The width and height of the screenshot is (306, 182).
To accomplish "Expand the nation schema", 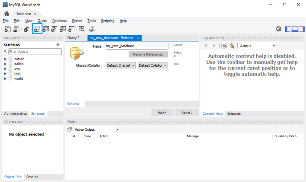I will pos(5,59).
